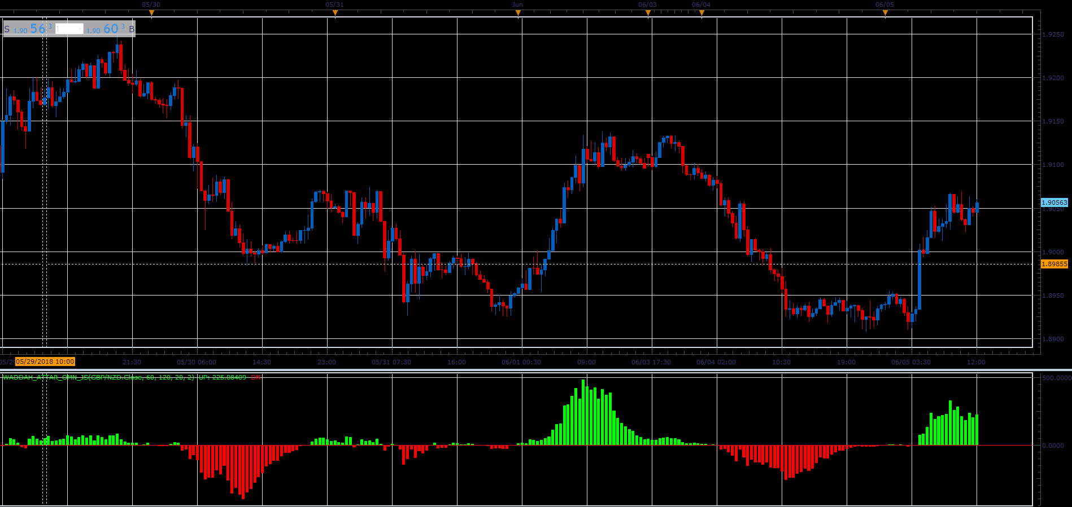Image resolution: width=1072 pixels, height=507 pixels.
Task: Click the 06/01 00:30 time axis label
Action: tap(521, 362)
